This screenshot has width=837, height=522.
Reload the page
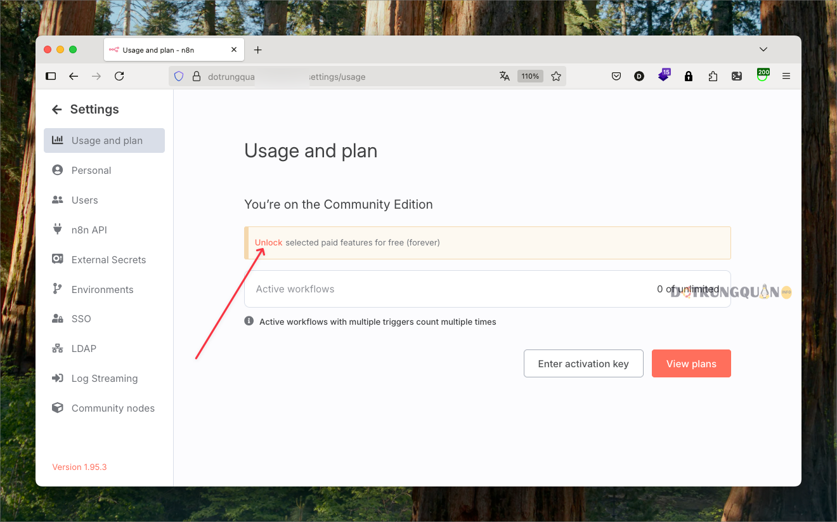119,76
